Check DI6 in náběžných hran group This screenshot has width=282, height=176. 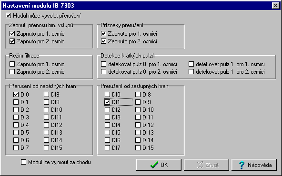pyautogui.click(x=16, y=140)
